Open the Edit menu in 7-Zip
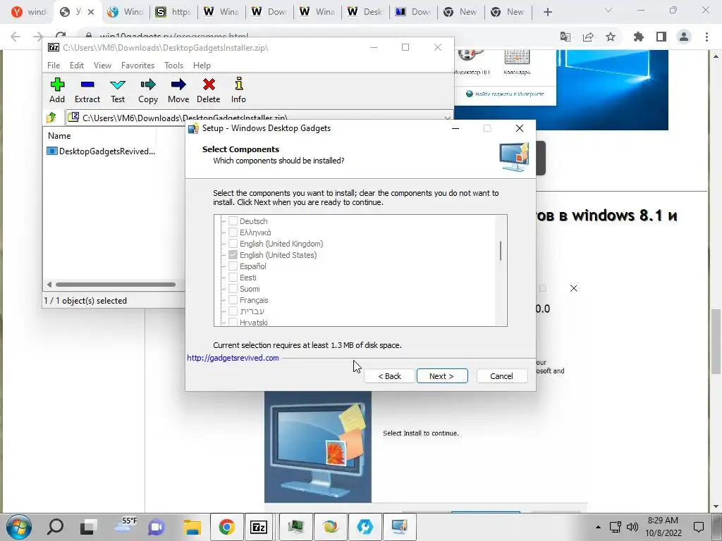Viewport: 722px width, 541px height. 77,66
